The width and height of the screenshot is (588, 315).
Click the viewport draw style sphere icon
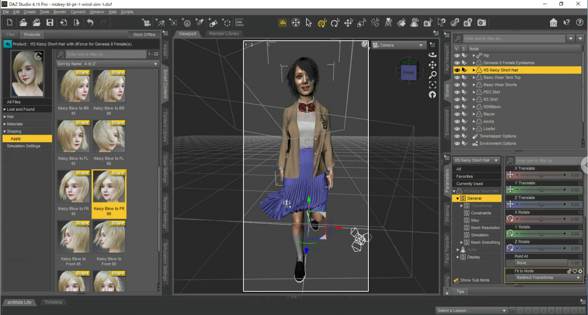tap(364, 44)
